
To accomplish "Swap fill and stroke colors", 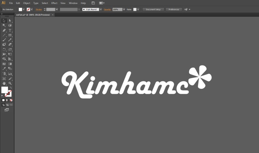I will tap(11, 87).
